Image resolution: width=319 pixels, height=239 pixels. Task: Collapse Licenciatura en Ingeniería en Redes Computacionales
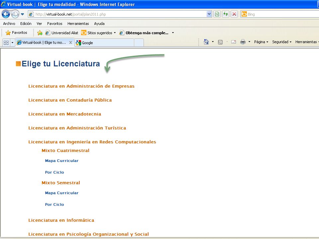(x=92, y=142)
